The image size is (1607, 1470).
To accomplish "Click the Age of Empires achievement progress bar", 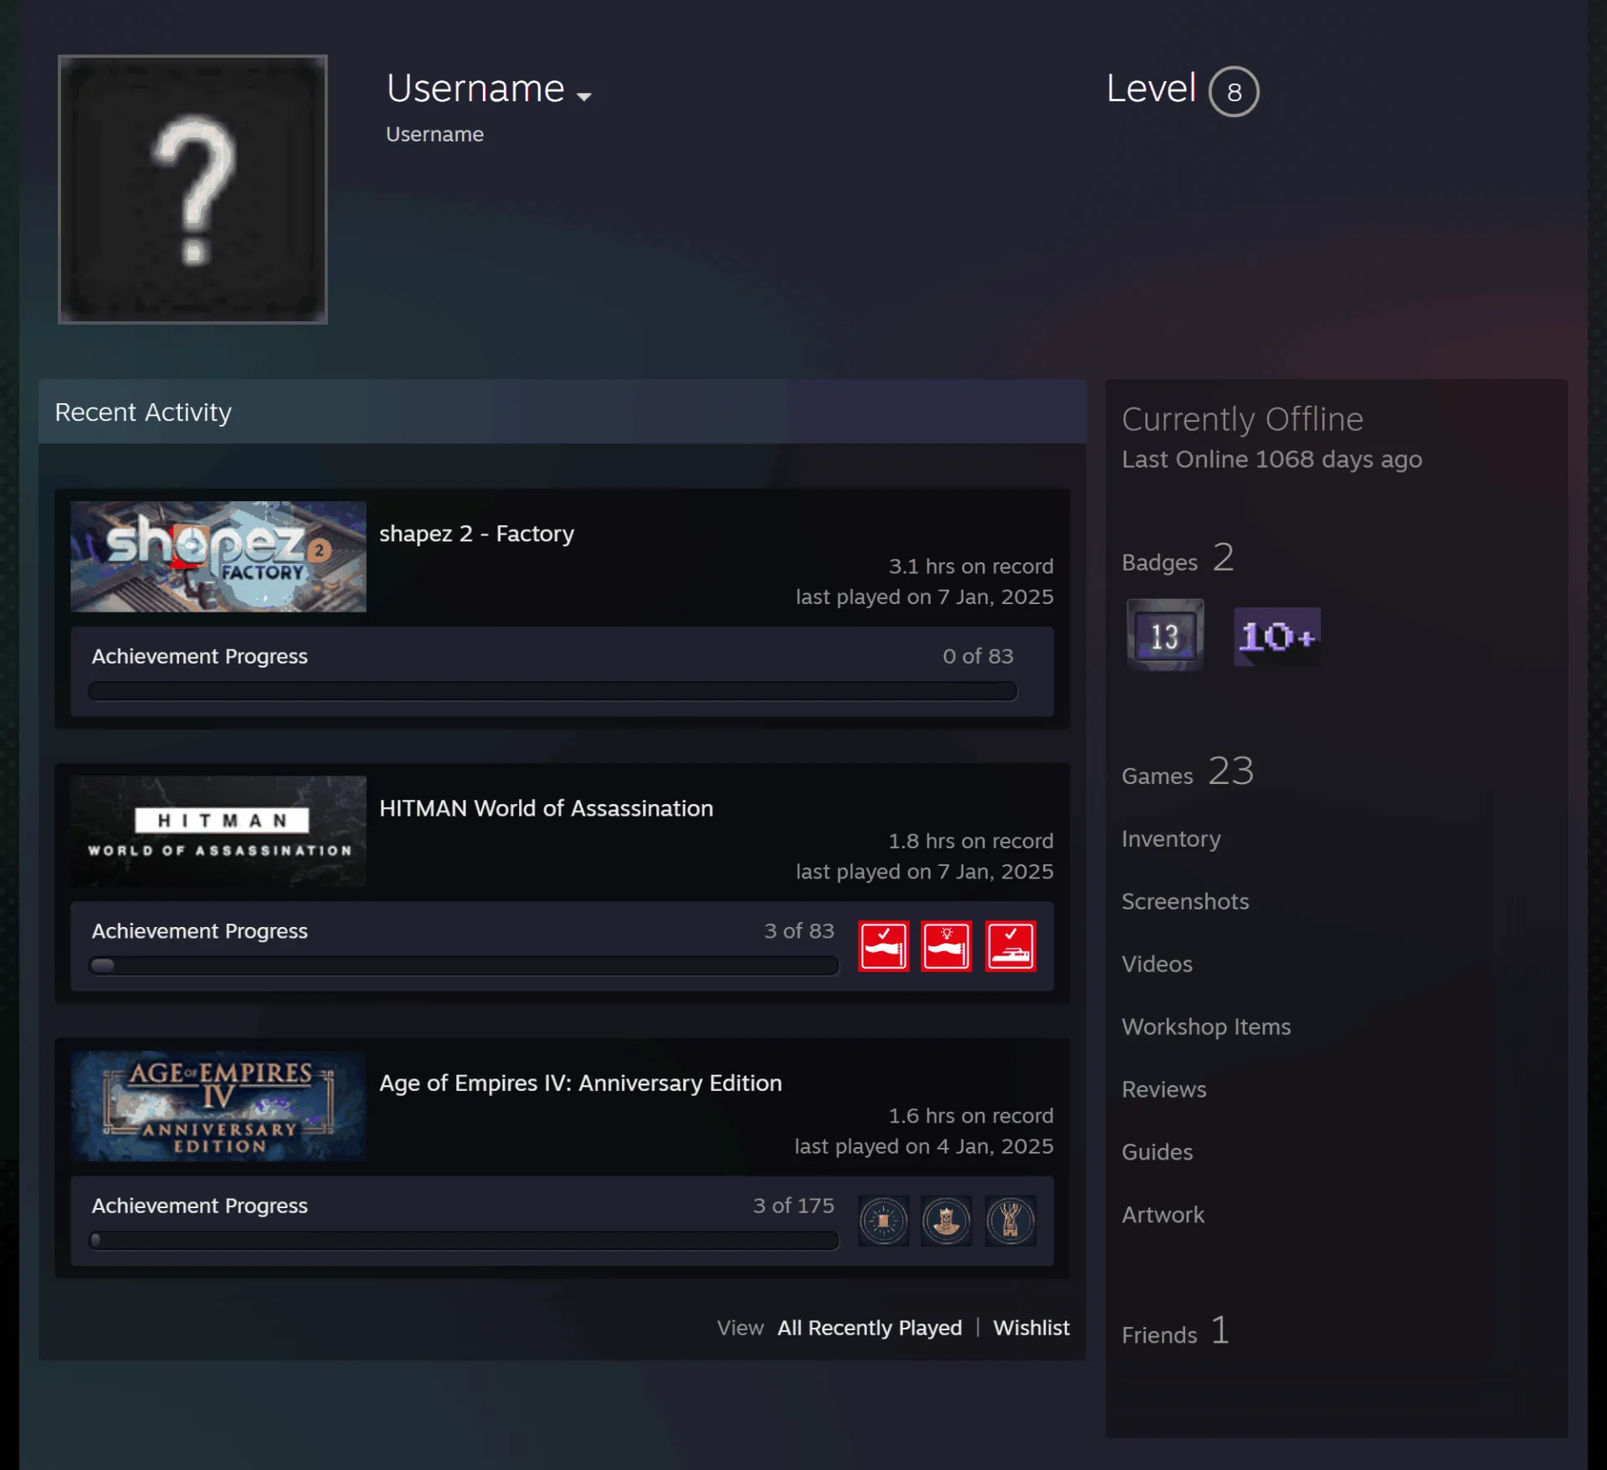I will click(464, 1240).
